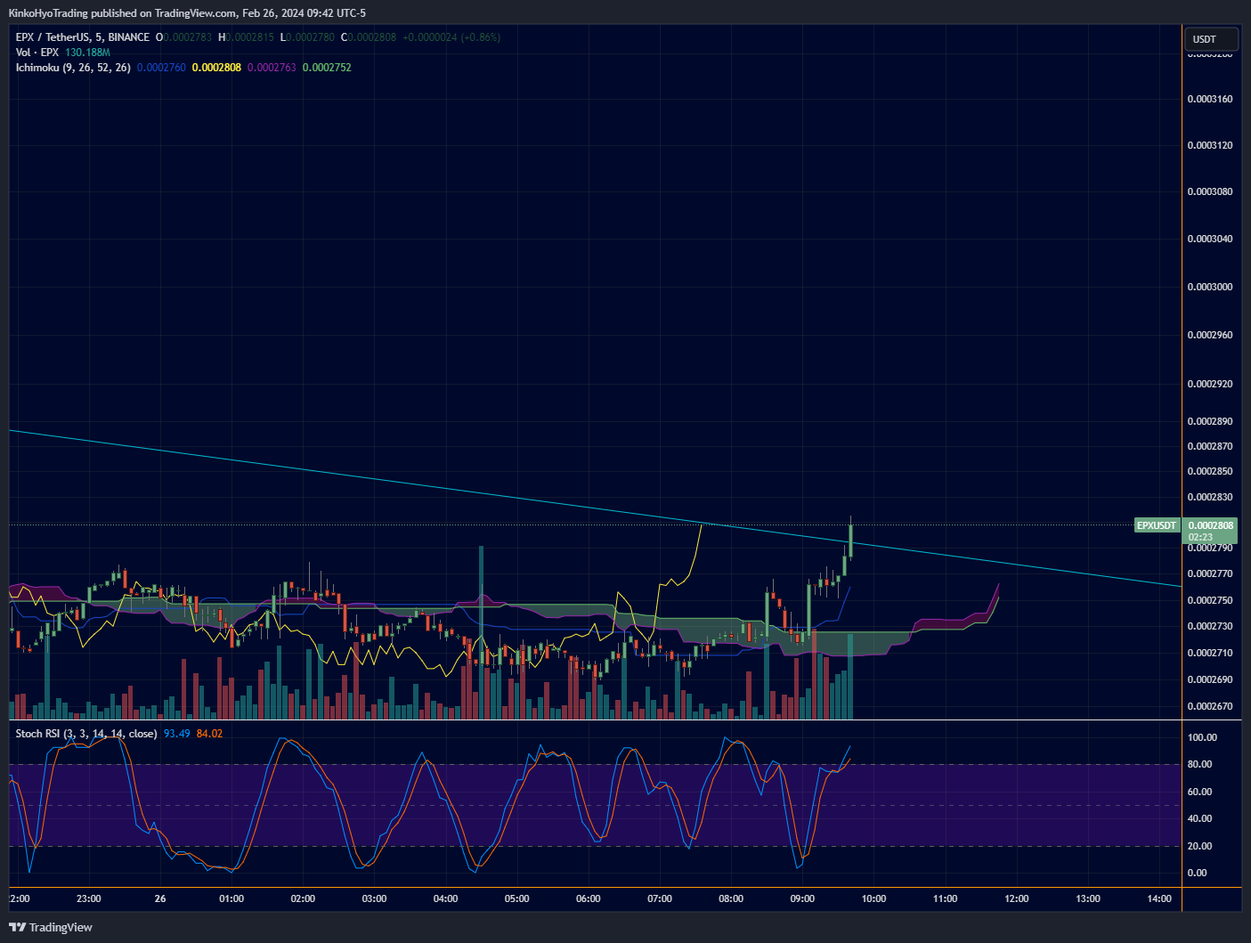Click the 0.0003120 price axis label
Viewport: 1251px width, 943px height.
(1210, 145)
